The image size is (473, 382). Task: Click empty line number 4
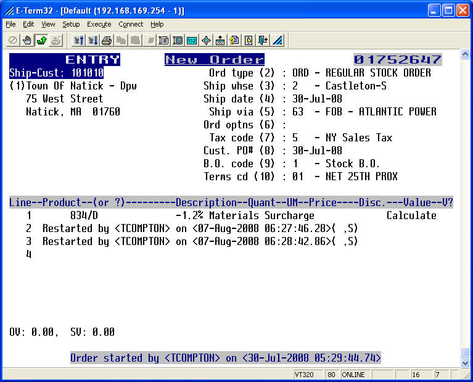pos(28,254)
